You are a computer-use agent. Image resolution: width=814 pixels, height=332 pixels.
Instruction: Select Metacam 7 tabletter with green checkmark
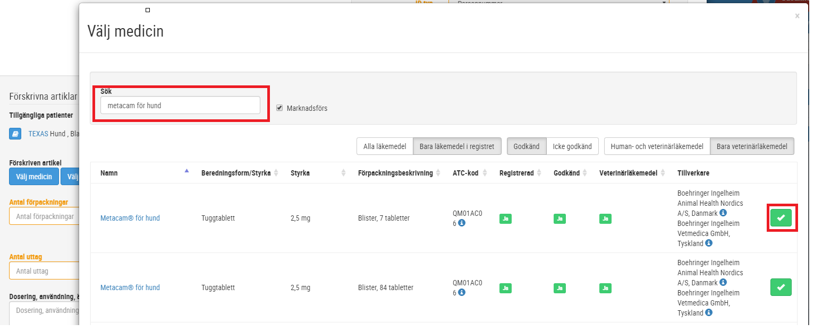(x=781, y=217)
